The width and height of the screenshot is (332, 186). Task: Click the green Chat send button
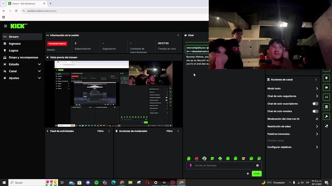tap(257, 174)
